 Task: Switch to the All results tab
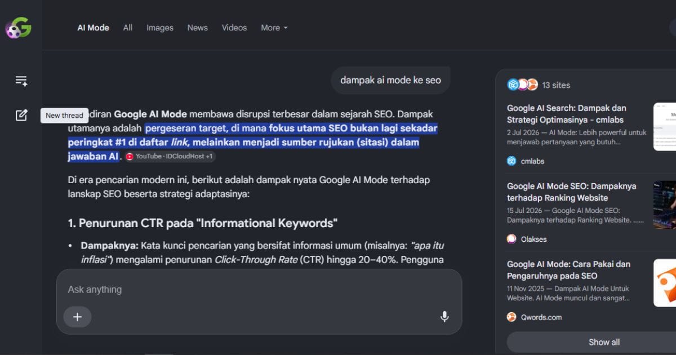[x=128, y=28]
